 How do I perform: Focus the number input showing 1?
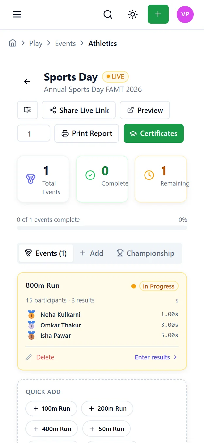34,134
